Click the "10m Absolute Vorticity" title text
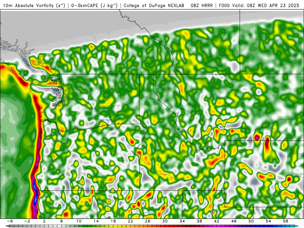The width and height of the screenshot is (304, 228). coord(28,5)
